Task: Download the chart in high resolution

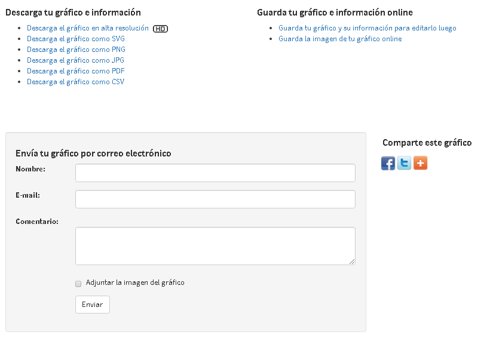Action: (88, 28)
